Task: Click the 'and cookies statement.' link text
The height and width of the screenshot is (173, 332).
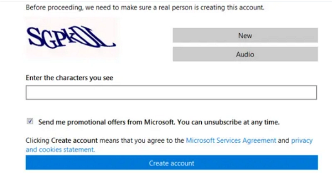Action: [x=60, y=149]
